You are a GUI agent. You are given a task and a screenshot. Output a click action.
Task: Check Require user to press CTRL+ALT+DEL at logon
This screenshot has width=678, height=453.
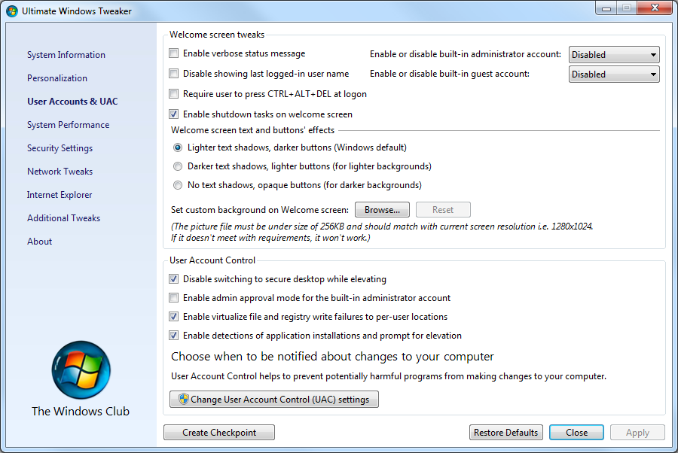coord(174,94)
